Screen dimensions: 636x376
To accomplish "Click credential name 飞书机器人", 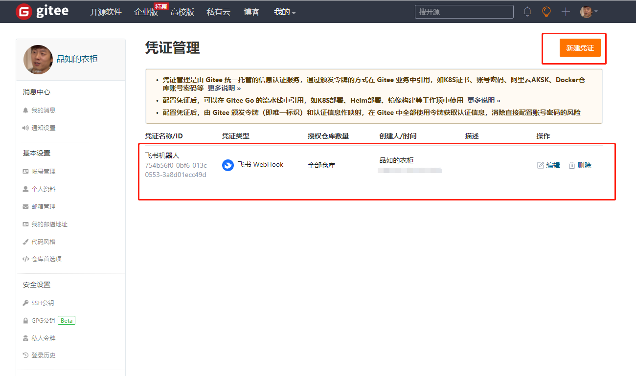I will coord(162,155).
